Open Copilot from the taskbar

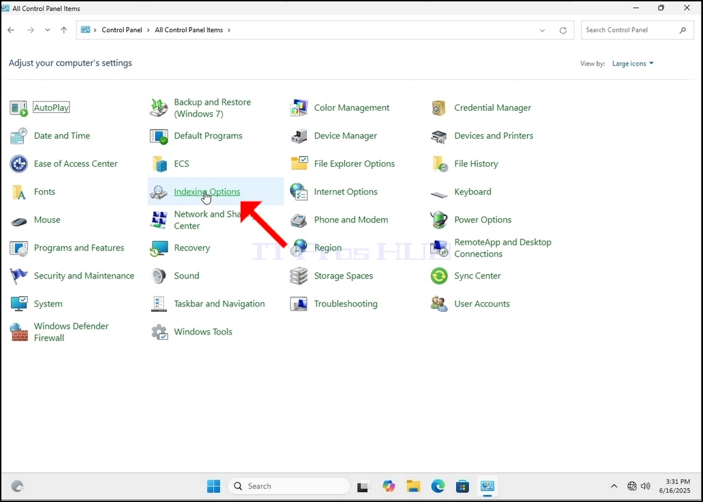(388, 486)
